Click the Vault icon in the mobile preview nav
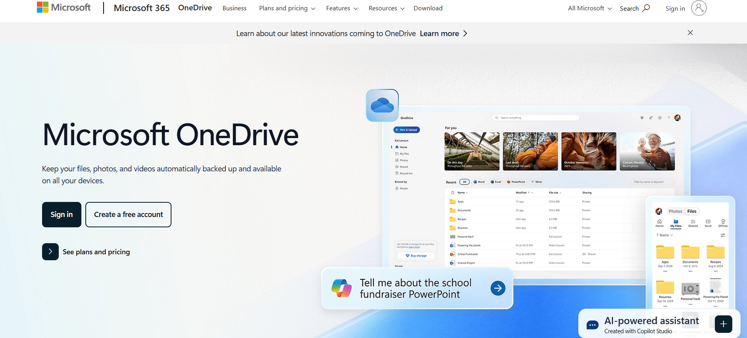This screenshot has height=338, width=747. (708, 223)
